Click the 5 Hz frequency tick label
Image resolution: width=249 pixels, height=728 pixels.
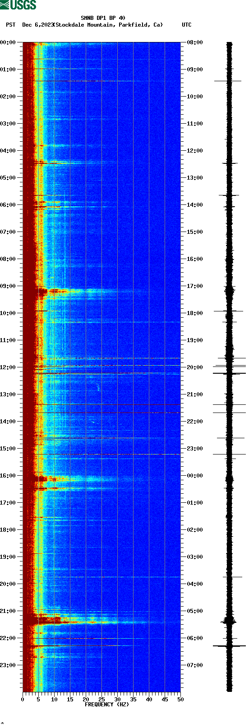tap(38, 700)
